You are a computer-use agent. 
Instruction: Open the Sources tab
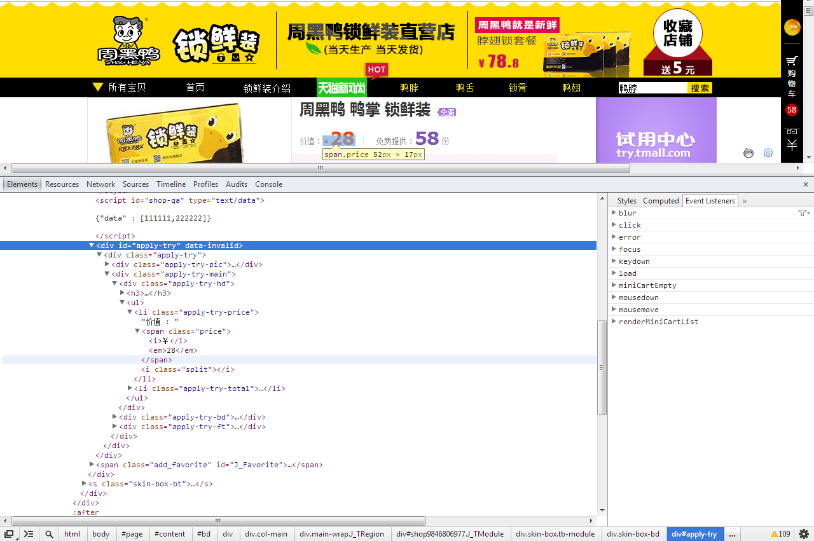(135, 184)
